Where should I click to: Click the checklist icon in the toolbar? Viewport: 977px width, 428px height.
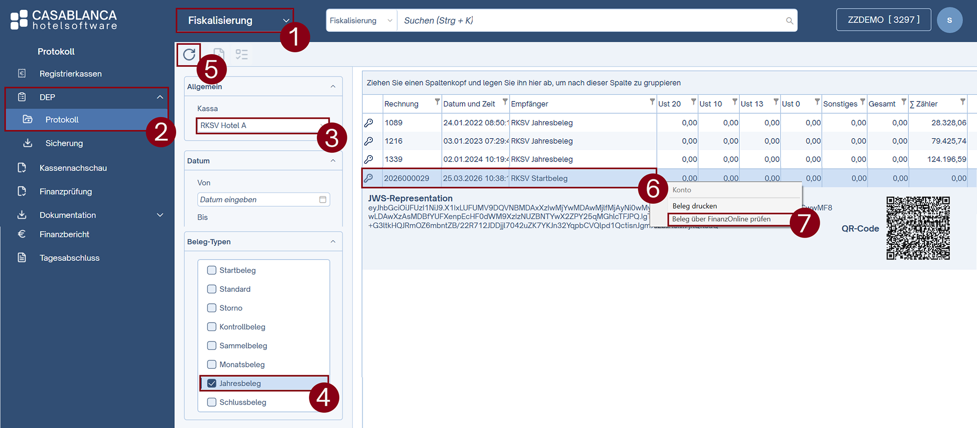click(x=242, y=55)
